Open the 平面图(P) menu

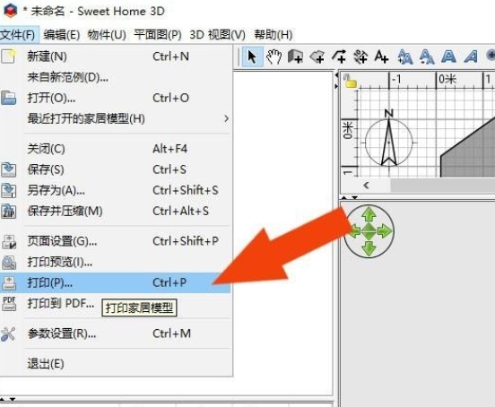click(158, 34)
